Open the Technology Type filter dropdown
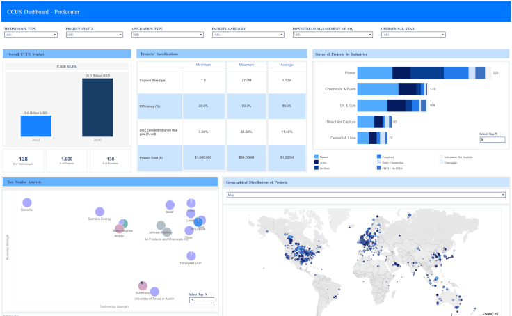This screenshot has width=512, height=316. 30,34
